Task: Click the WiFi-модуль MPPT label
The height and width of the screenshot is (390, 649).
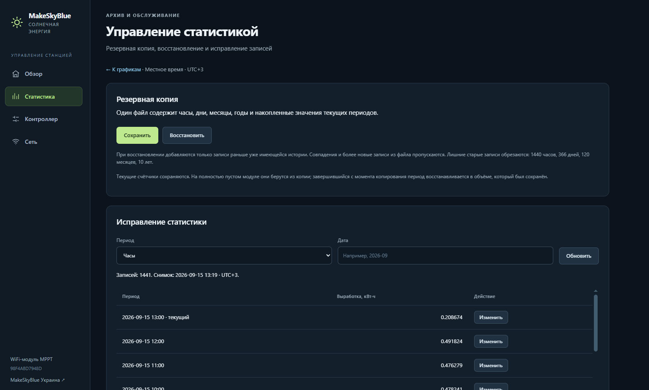Action: pyautogui.click(x=31, y=359)
